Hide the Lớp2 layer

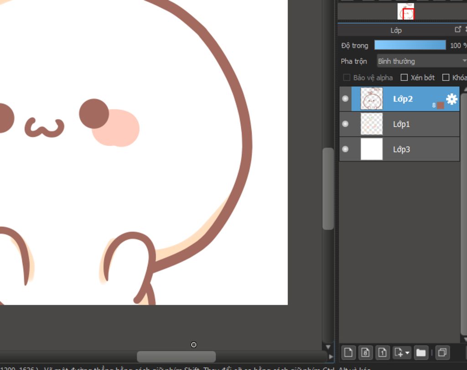pyautogui.click(x=346, y=99)
